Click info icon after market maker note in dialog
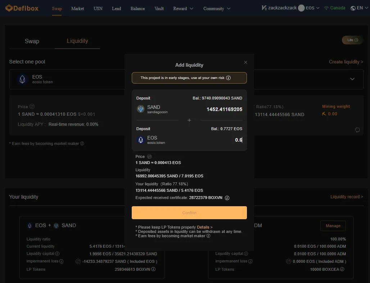 click(x=208, y=236)
